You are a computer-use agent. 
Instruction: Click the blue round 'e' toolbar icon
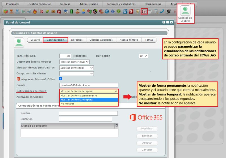pyautogui.click(x=107, y=11)
